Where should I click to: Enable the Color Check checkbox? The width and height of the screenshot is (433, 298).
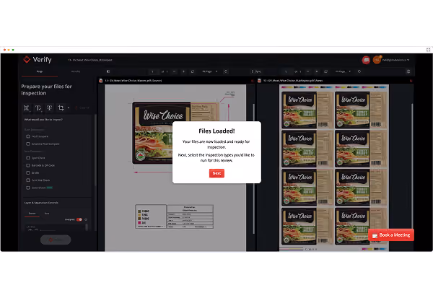[x=28, y=188]
